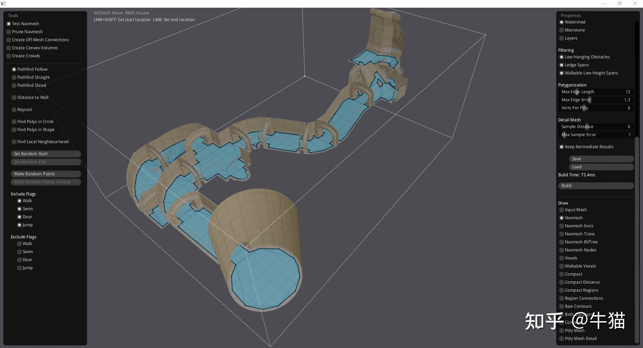The height and width of the screenshot is (348, 643).
Task: Select Monotone partitioning option
Action: (562, 30)
